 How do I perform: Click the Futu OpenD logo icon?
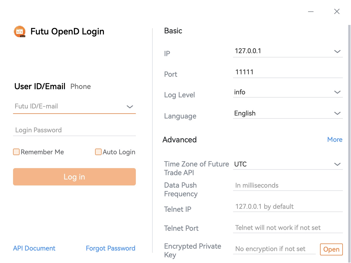(x=20, y=32)
